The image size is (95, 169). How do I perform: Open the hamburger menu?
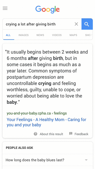point(5,8)
